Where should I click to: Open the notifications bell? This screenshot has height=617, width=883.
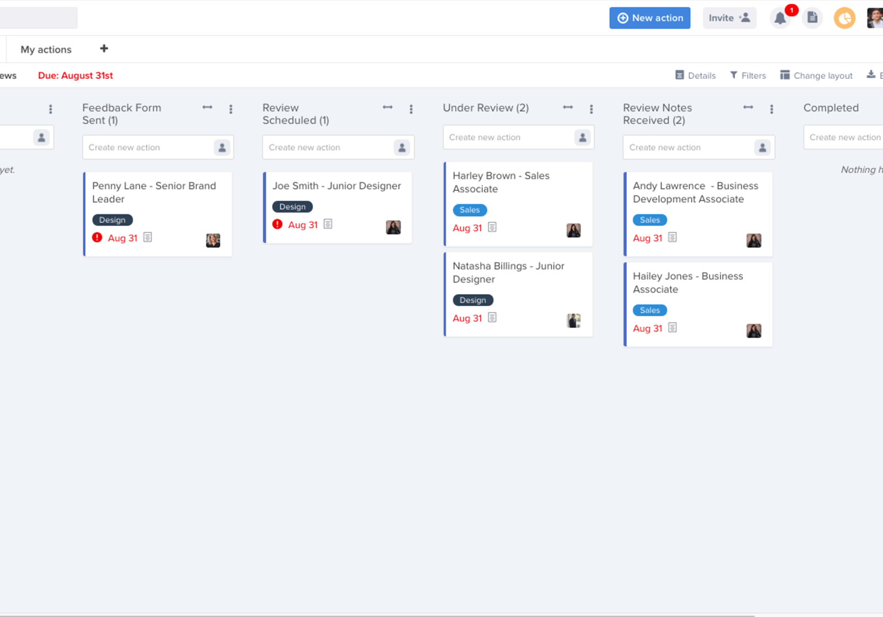click(x=780, y=18)
